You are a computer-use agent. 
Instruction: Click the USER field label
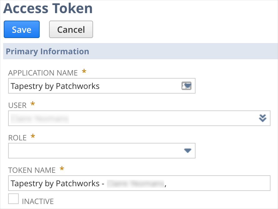17,105
